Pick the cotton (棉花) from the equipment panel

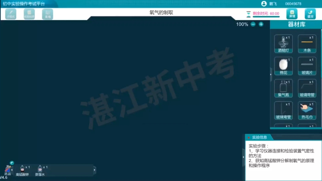pos(283,66)
